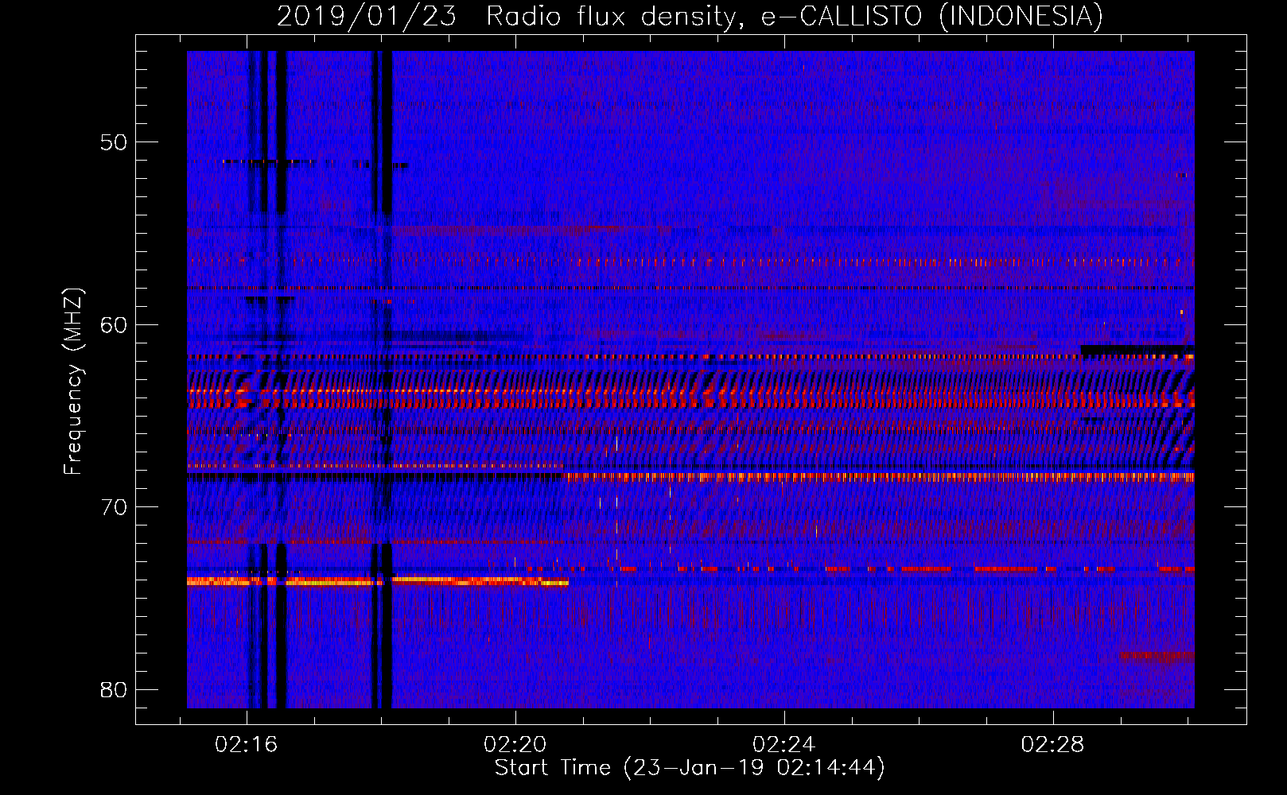Click the 'Start Time (23-Jan-19 02:14:44)' axis label
The height and width of the screenshot is (795, 1287).
click(x=690, y=768)
